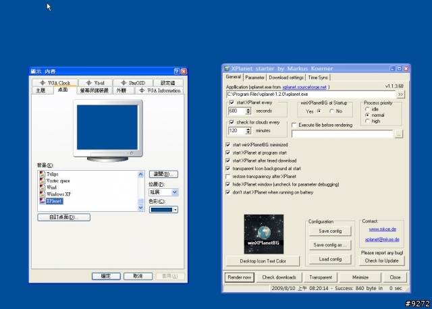Uncheck 'start winXPlanetBG minimized'

click(x=228, y=145)
